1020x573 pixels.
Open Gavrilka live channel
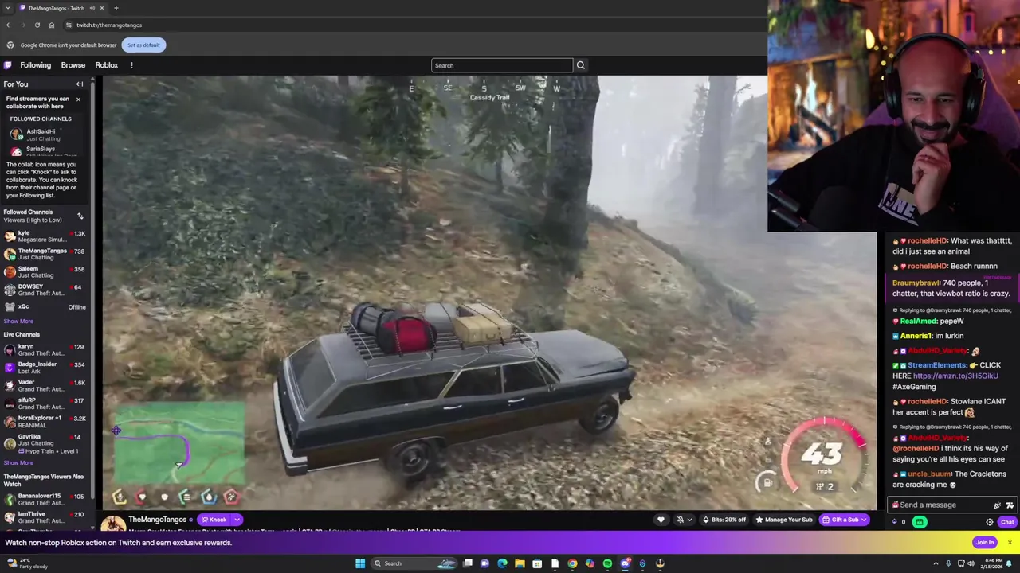pos(44,444)
